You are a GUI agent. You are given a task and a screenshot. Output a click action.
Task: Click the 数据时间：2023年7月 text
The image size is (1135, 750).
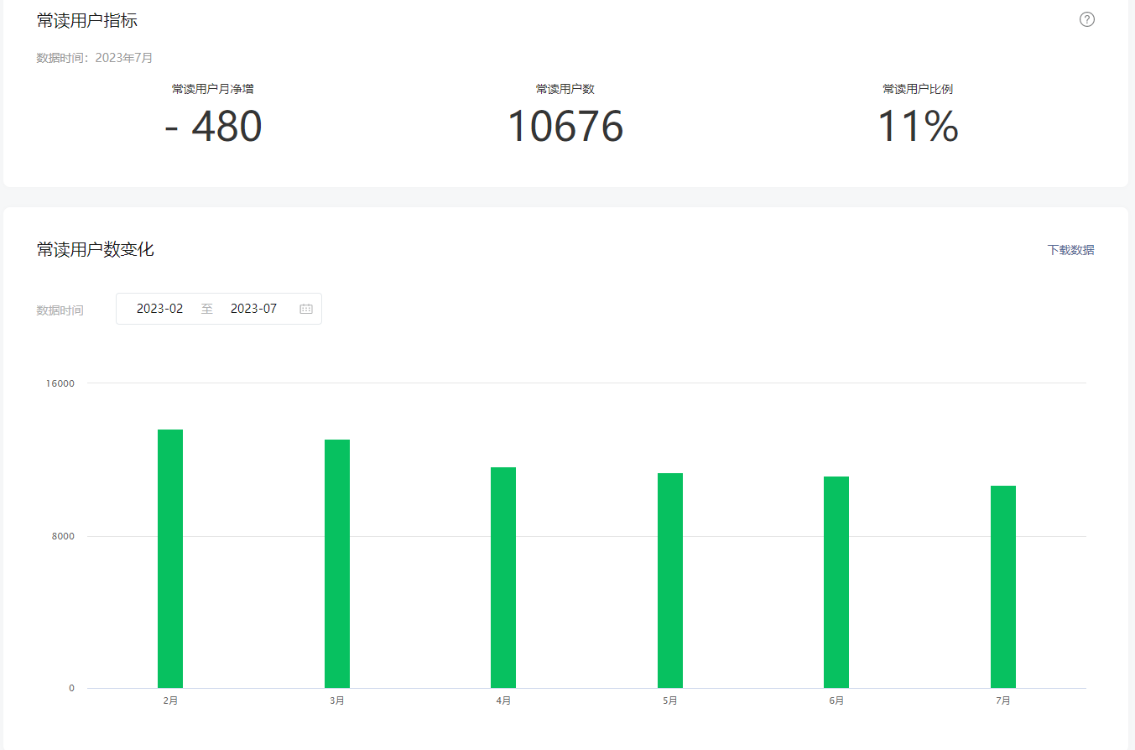point(95,58)
